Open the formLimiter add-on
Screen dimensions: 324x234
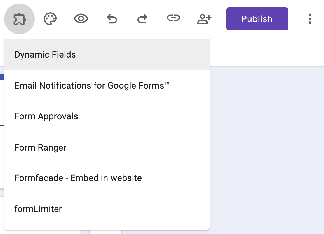pyautogui.click(x=38, y=209)
